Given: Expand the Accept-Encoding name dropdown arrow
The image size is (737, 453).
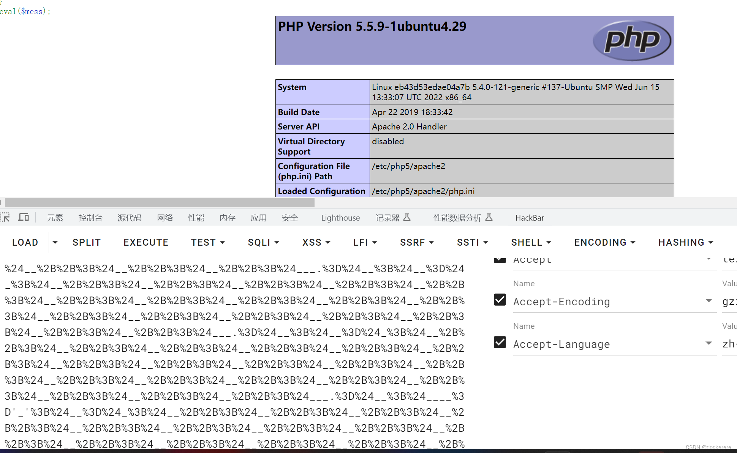Looking at the screenshot, I should coord(709,300).
